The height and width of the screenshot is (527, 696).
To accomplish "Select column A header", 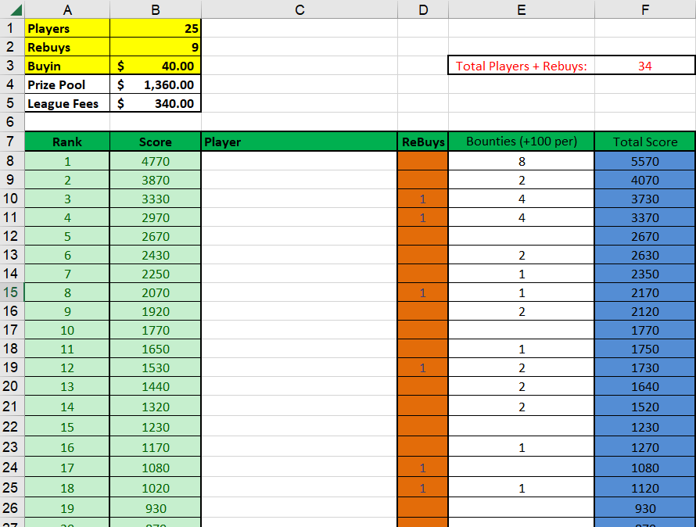I will [x=67, y=9].
